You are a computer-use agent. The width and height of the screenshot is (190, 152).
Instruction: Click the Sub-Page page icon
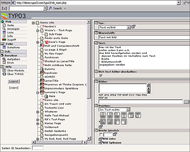pos(46,35)
